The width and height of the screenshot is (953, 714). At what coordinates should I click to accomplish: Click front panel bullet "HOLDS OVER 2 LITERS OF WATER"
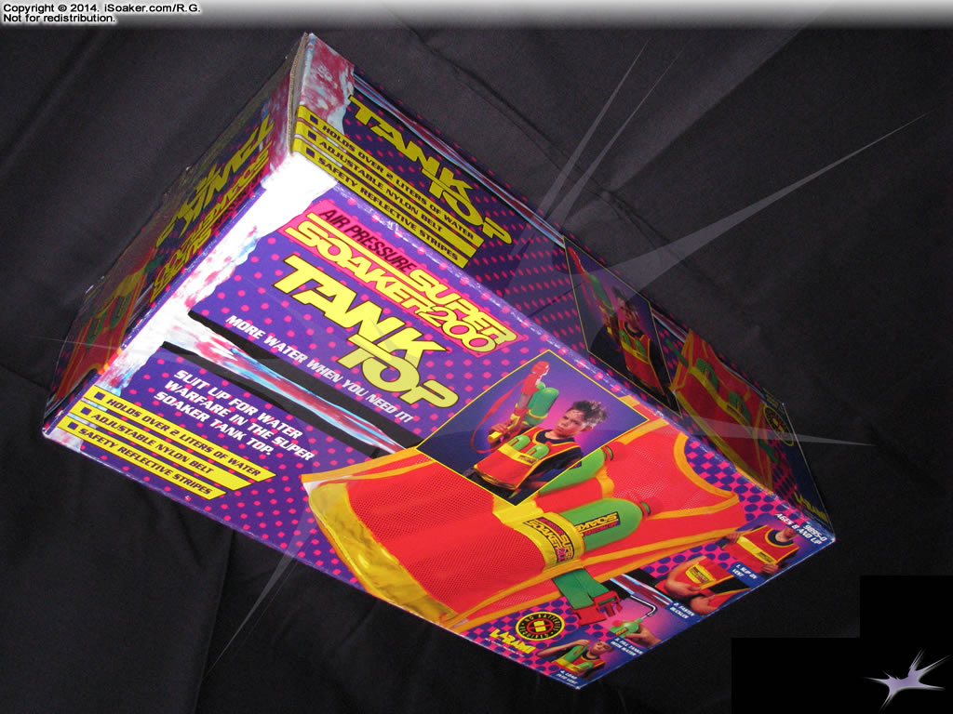click(x=181, y=433)
